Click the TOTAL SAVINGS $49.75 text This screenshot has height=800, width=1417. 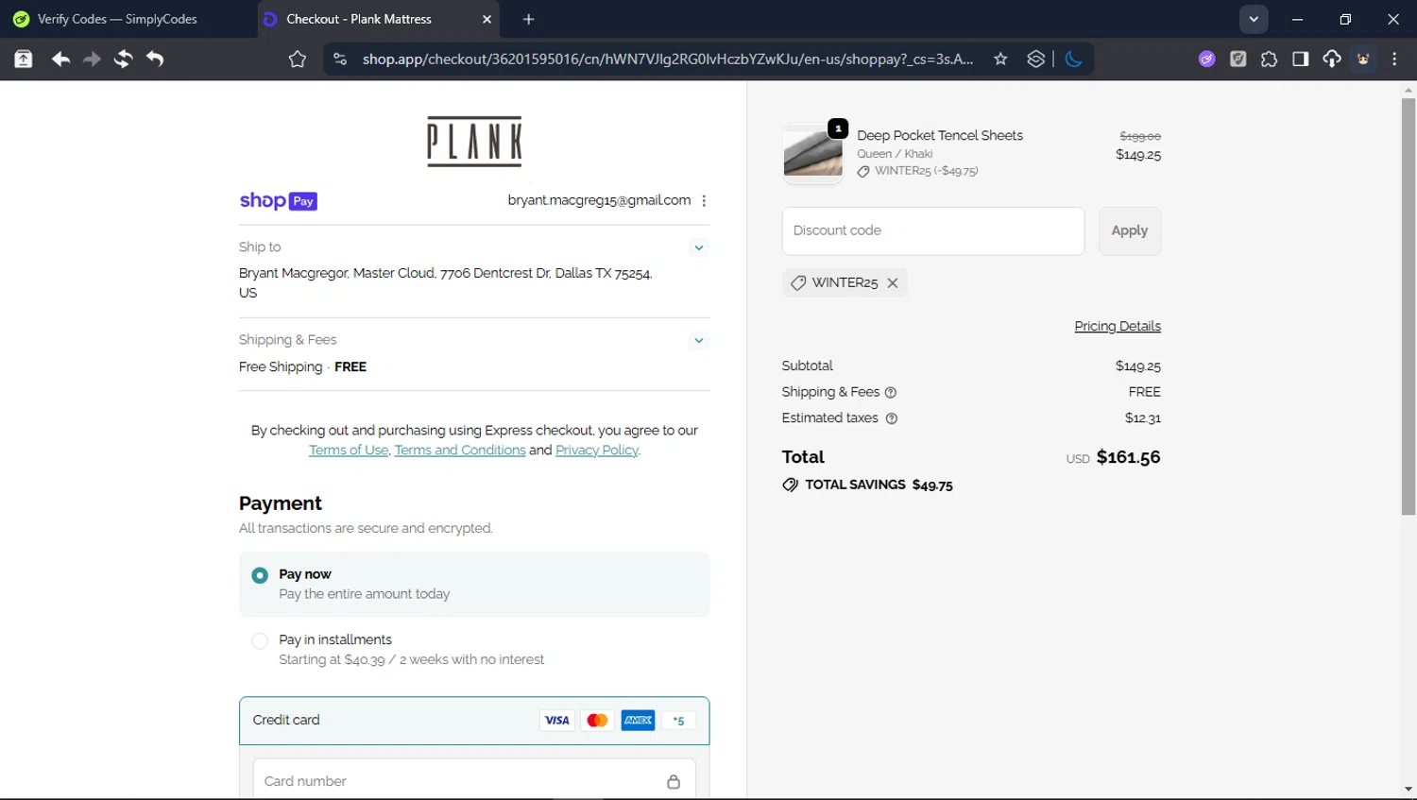(x=879, y=485)
